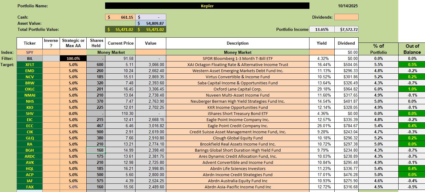Click the IAF ticker cell

tap(30, 181)
